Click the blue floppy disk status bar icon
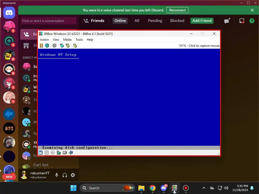The image size is (259, 194). point(40,153)
